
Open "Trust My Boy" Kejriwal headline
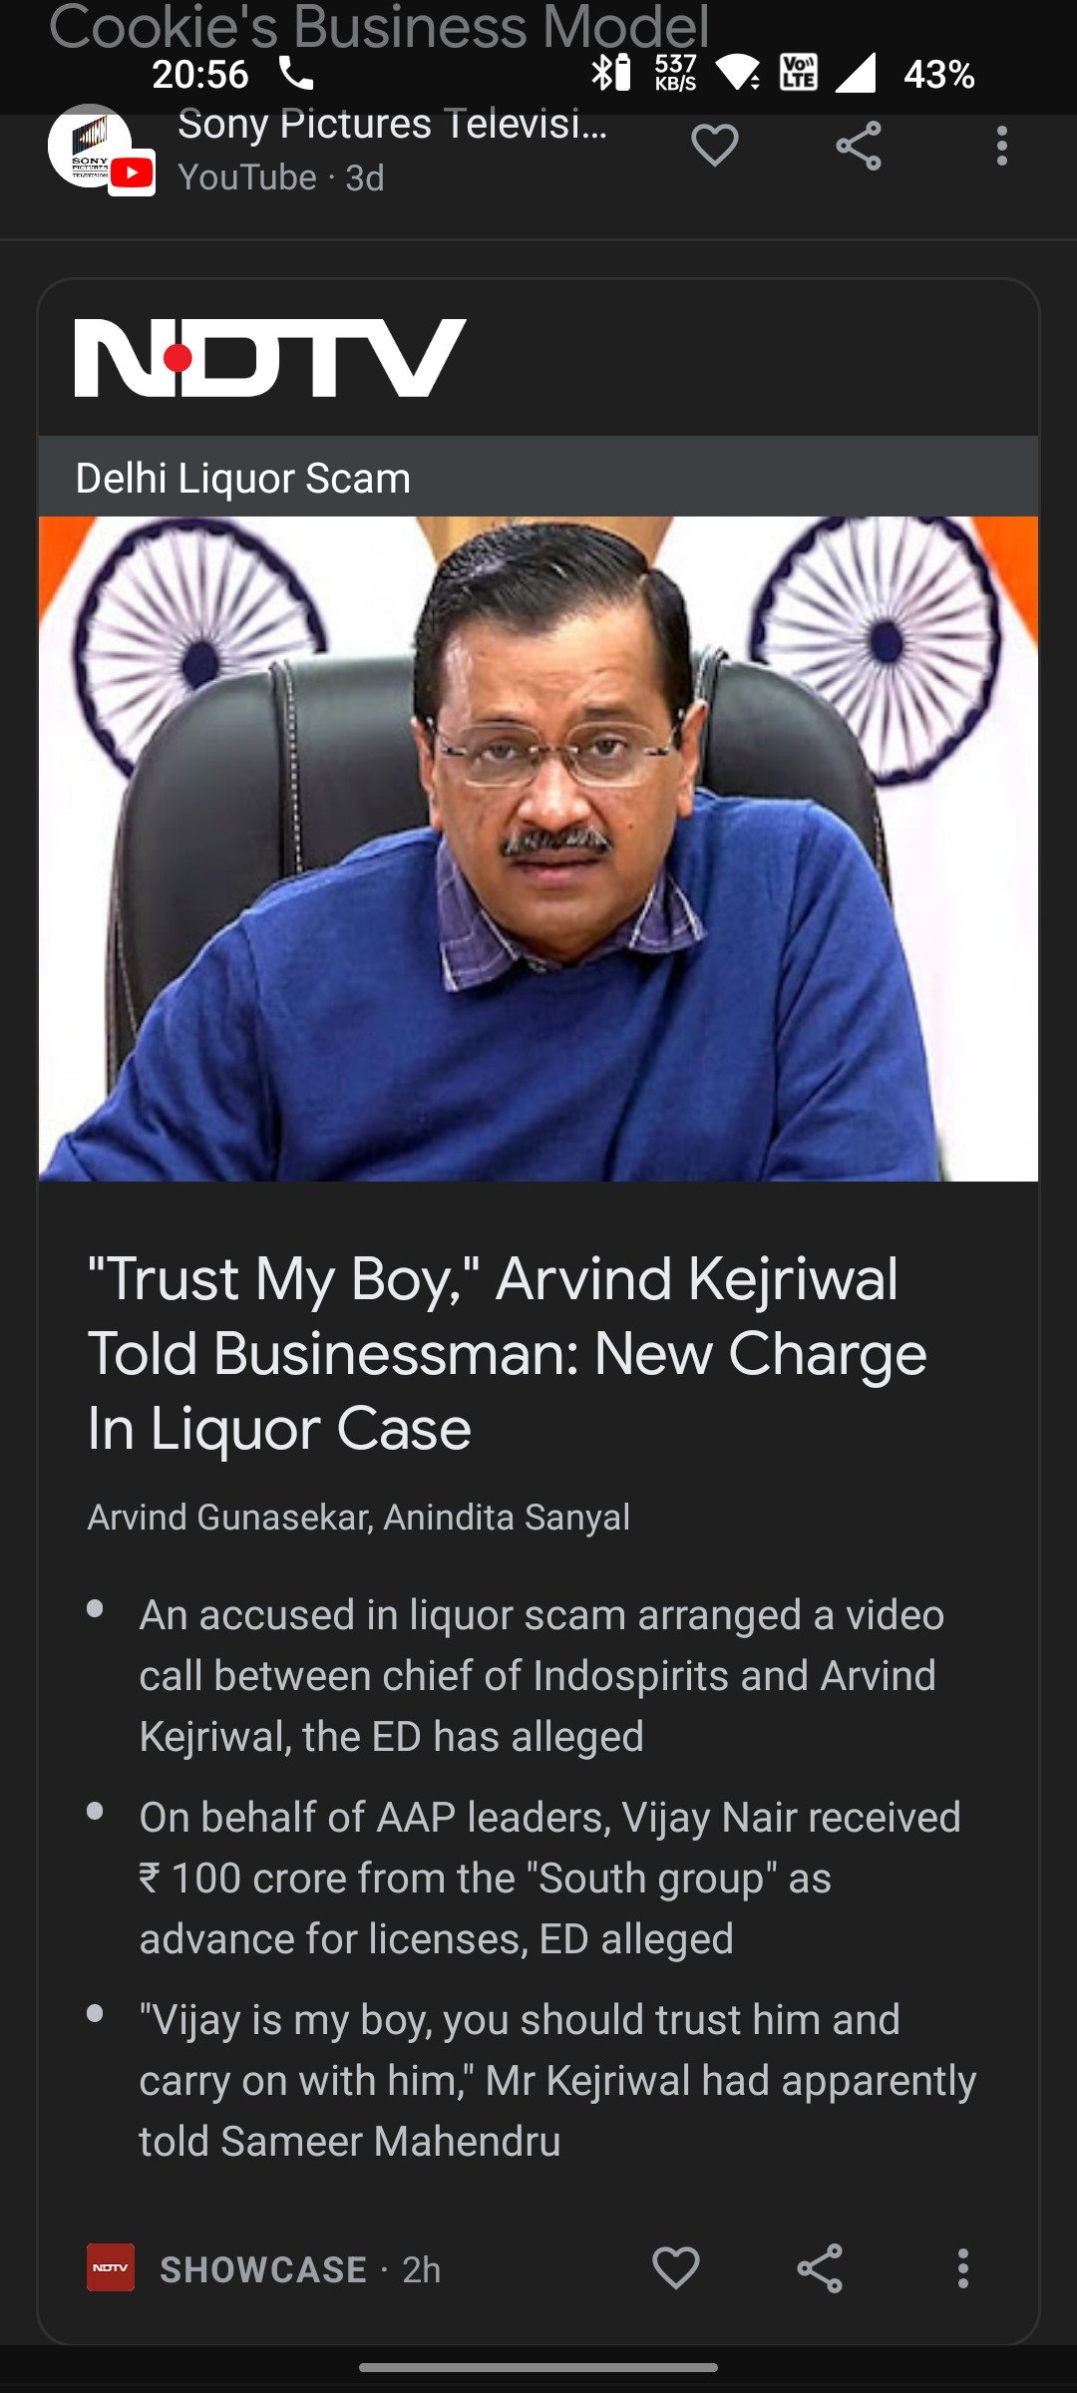click(507, 1353)
